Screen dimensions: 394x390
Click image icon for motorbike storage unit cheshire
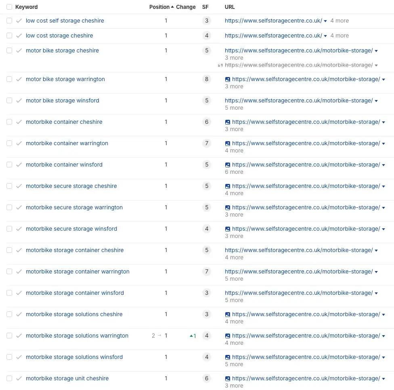[x=228, y=379]
